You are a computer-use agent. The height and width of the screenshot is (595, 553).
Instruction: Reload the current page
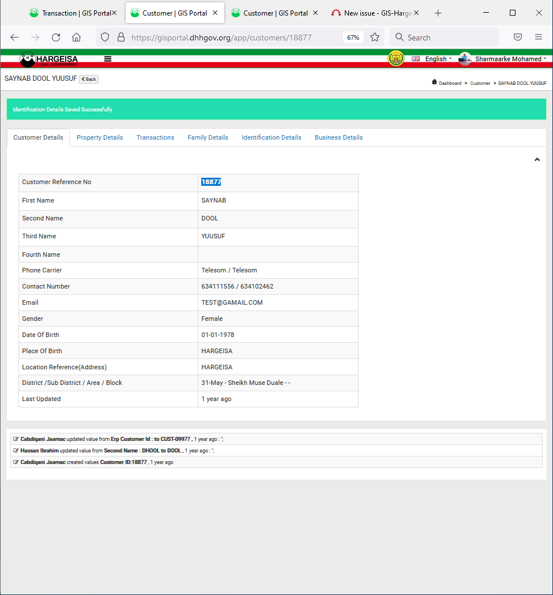[x=56, y=37]
